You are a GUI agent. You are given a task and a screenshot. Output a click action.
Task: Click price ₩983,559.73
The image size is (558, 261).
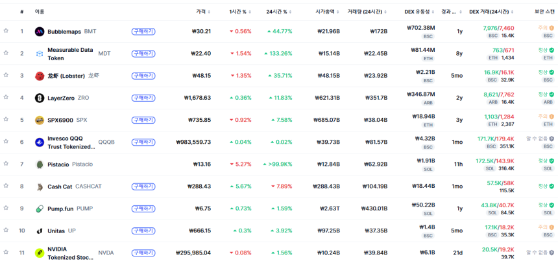(193, 142)
